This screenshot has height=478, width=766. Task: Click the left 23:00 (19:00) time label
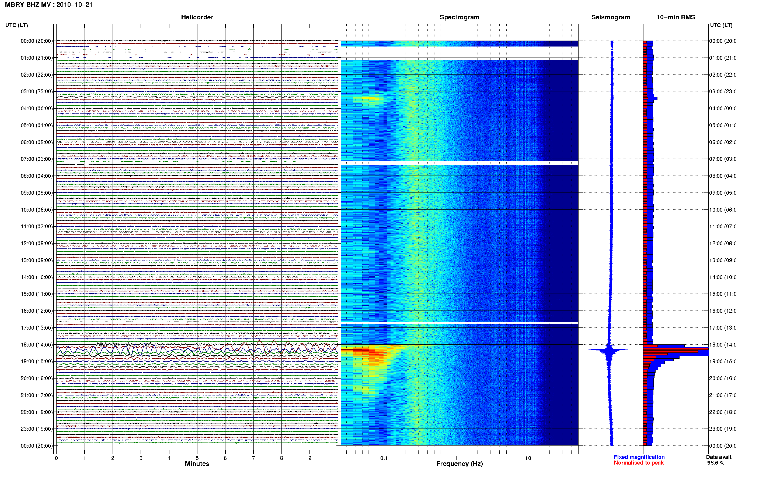(x=37, y=429)
